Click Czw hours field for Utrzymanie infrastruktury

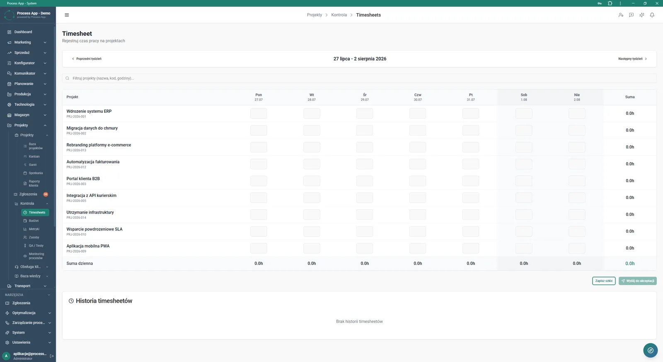pos(418,214)
